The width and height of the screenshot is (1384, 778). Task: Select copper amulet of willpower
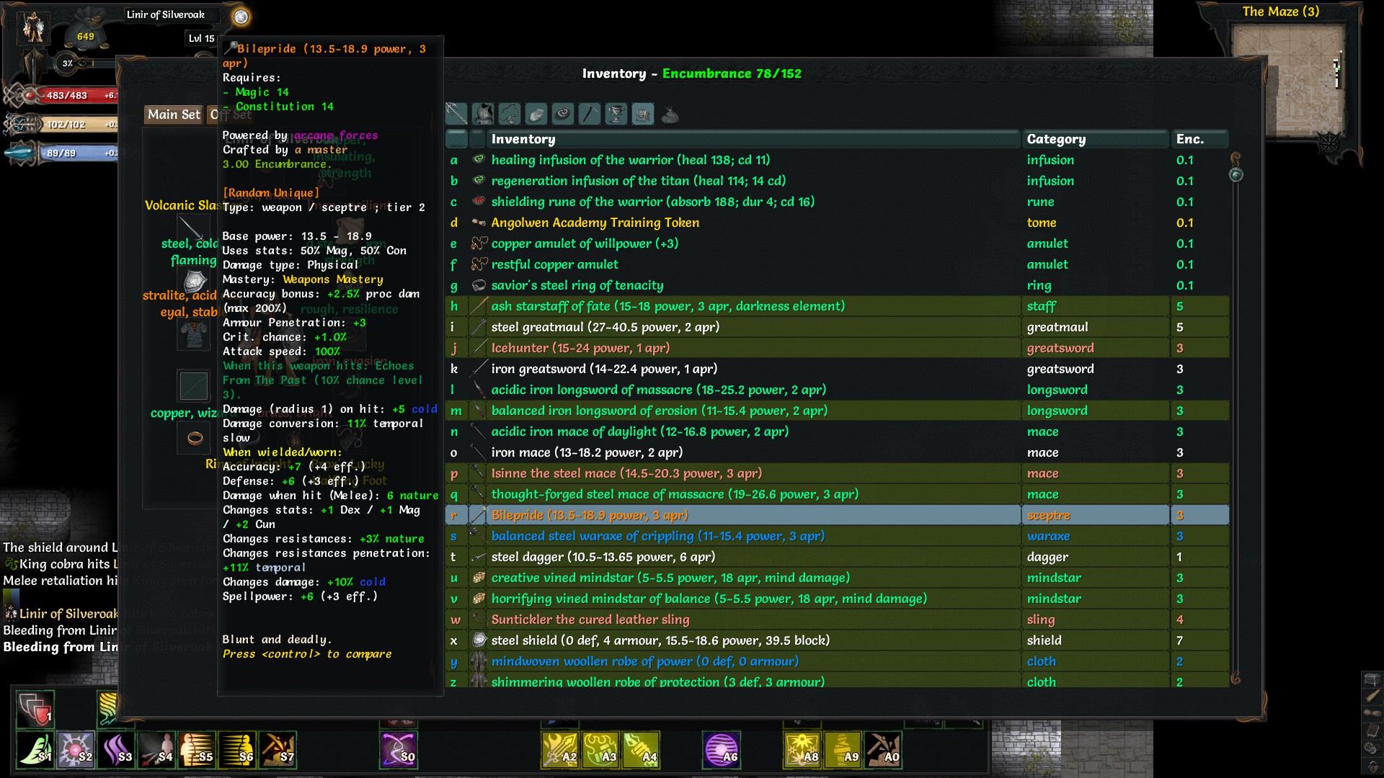tap(837, 243)
